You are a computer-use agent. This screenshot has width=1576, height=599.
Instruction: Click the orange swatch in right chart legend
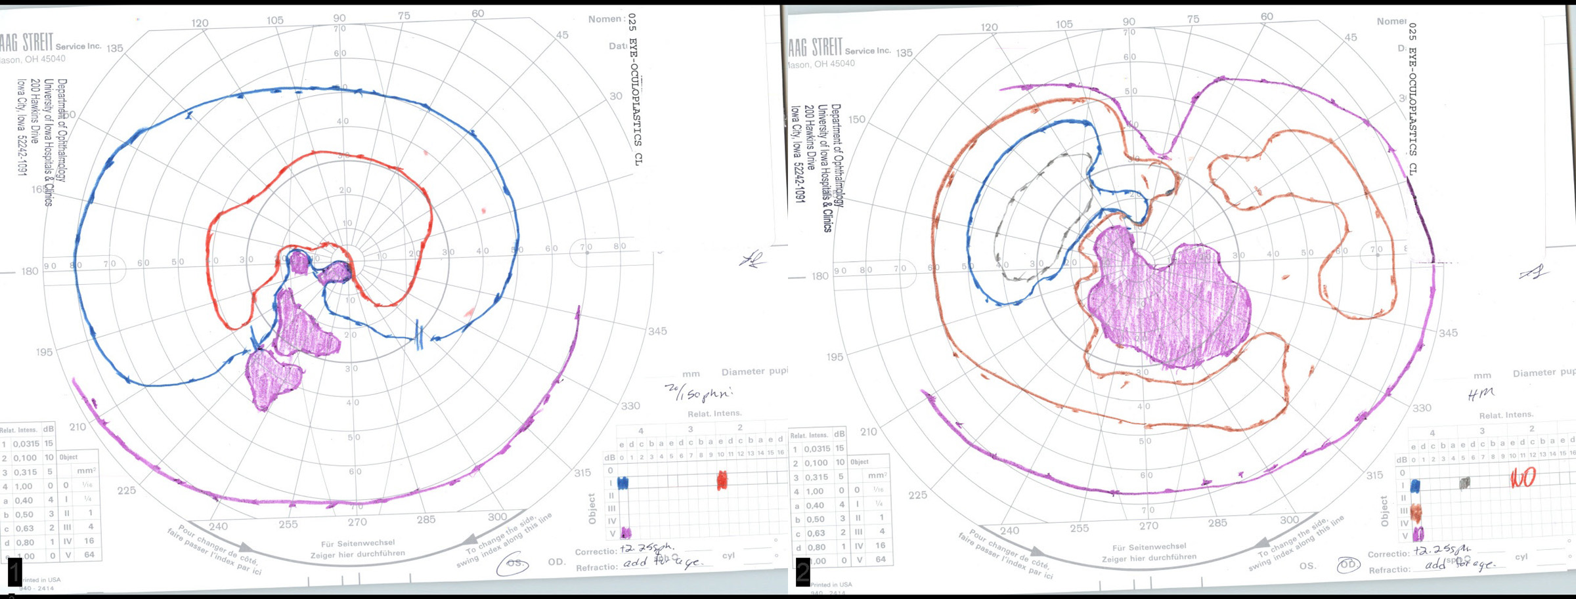1416,512
